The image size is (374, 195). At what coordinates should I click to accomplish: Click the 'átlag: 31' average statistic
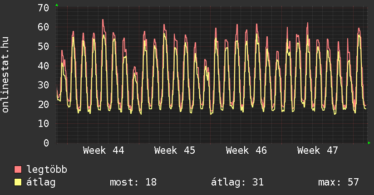pyautogui.click(x=237, y=182)
